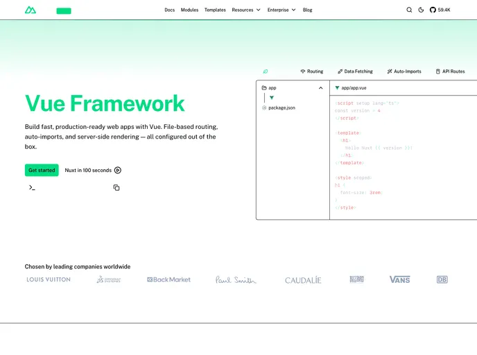Open the GitHub repository, 59.4K stars
Screen dimensions: 477x355
tap(440, 10)
